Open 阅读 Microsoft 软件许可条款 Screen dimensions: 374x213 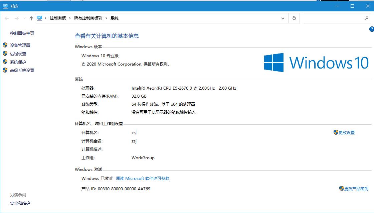point(143,178)
